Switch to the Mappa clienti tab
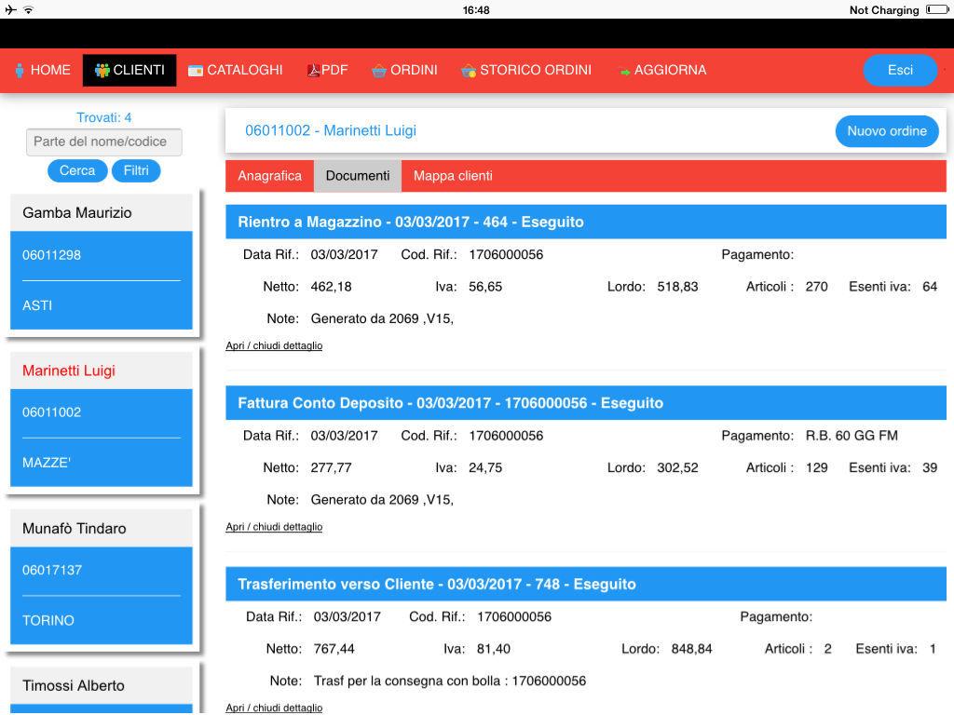Image resolution: width=954 pixels, height=715 pixels. tap(453, 176)
